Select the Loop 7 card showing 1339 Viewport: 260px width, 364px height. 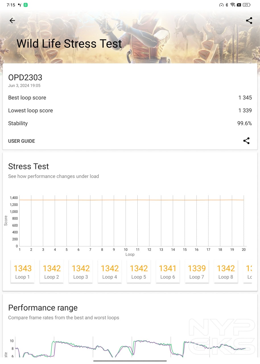197,271
